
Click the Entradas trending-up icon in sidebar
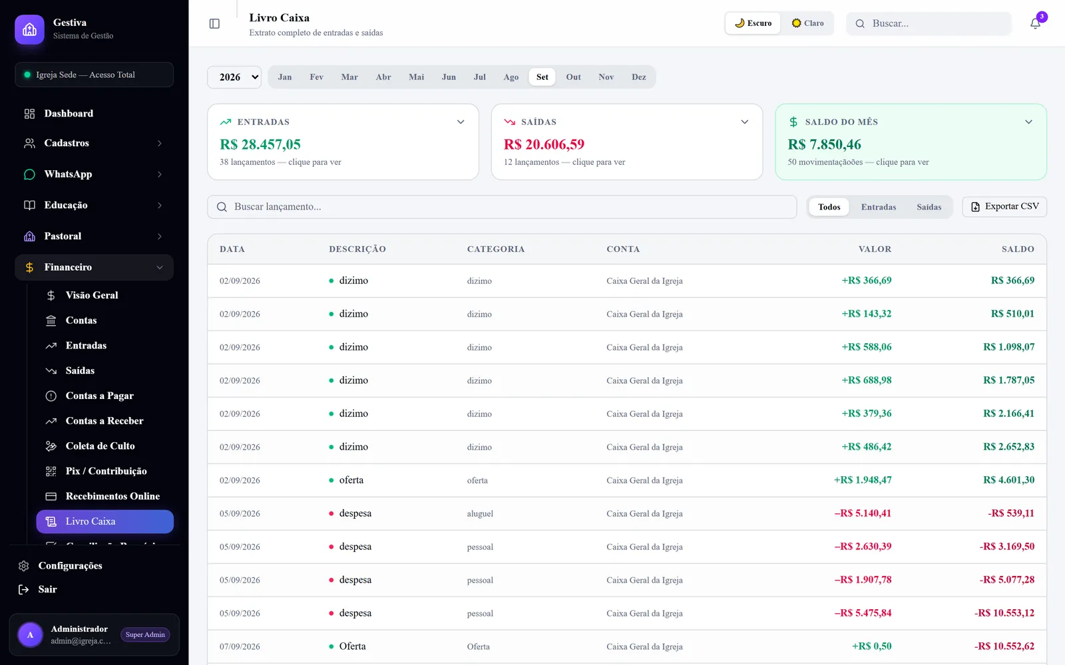click(x=51, y=346)
